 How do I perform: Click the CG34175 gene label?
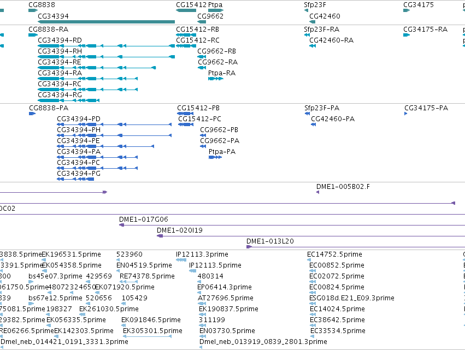pos(419,5)
